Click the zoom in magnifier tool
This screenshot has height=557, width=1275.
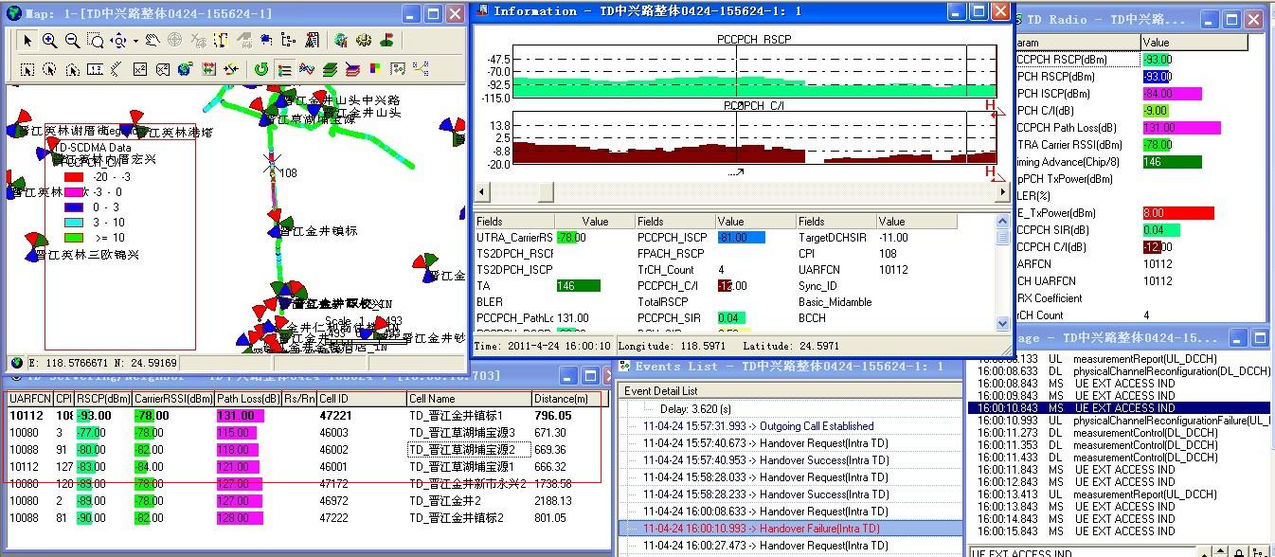pos(49,41)
